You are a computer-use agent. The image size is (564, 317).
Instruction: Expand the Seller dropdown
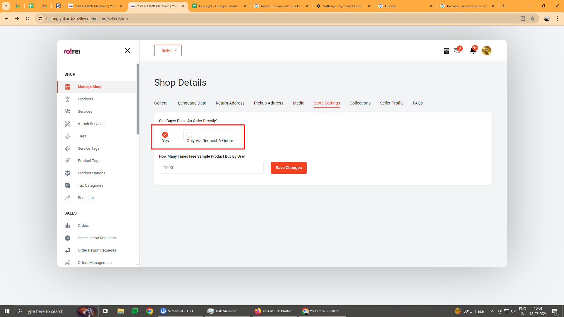point(168,50)
